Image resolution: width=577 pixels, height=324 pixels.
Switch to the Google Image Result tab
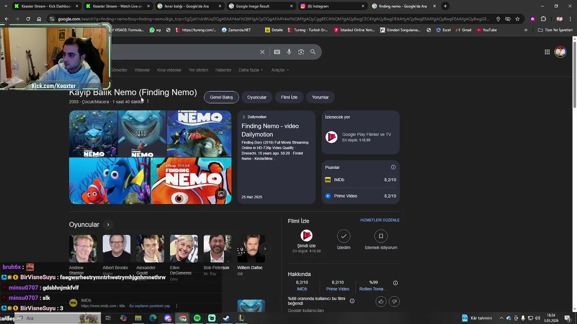click(260, 6)
